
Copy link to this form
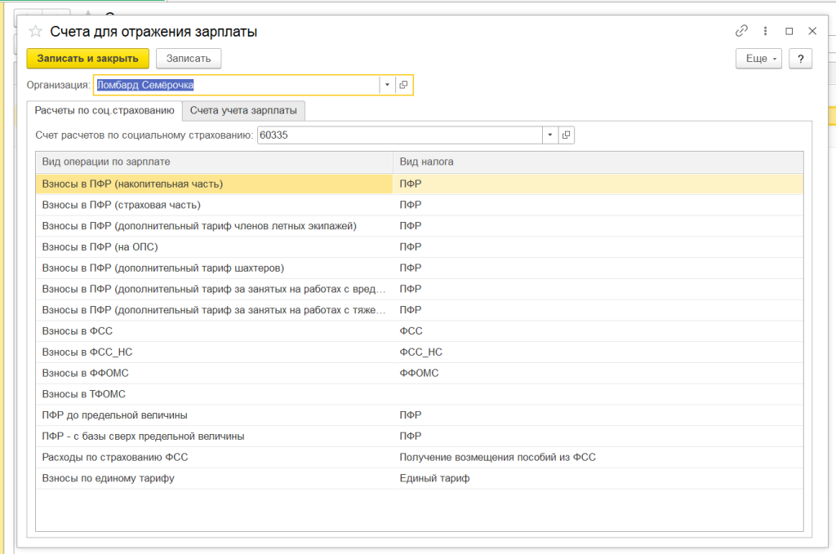741,31
